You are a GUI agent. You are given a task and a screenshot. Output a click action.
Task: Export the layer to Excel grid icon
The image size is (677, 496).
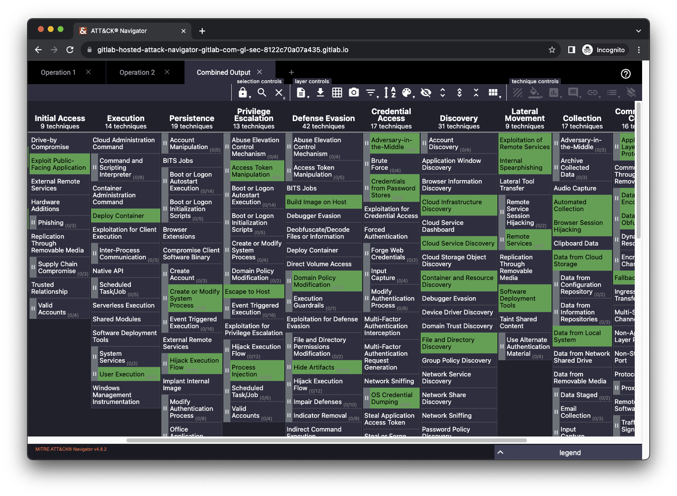(337, 93)
